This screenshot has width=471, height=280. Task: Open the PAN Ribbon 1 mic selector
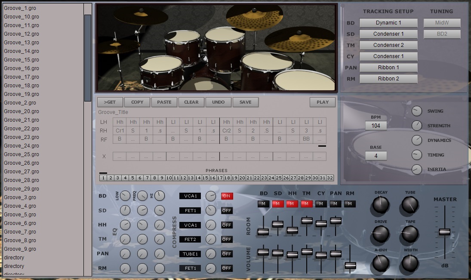[x=388, y=68]
